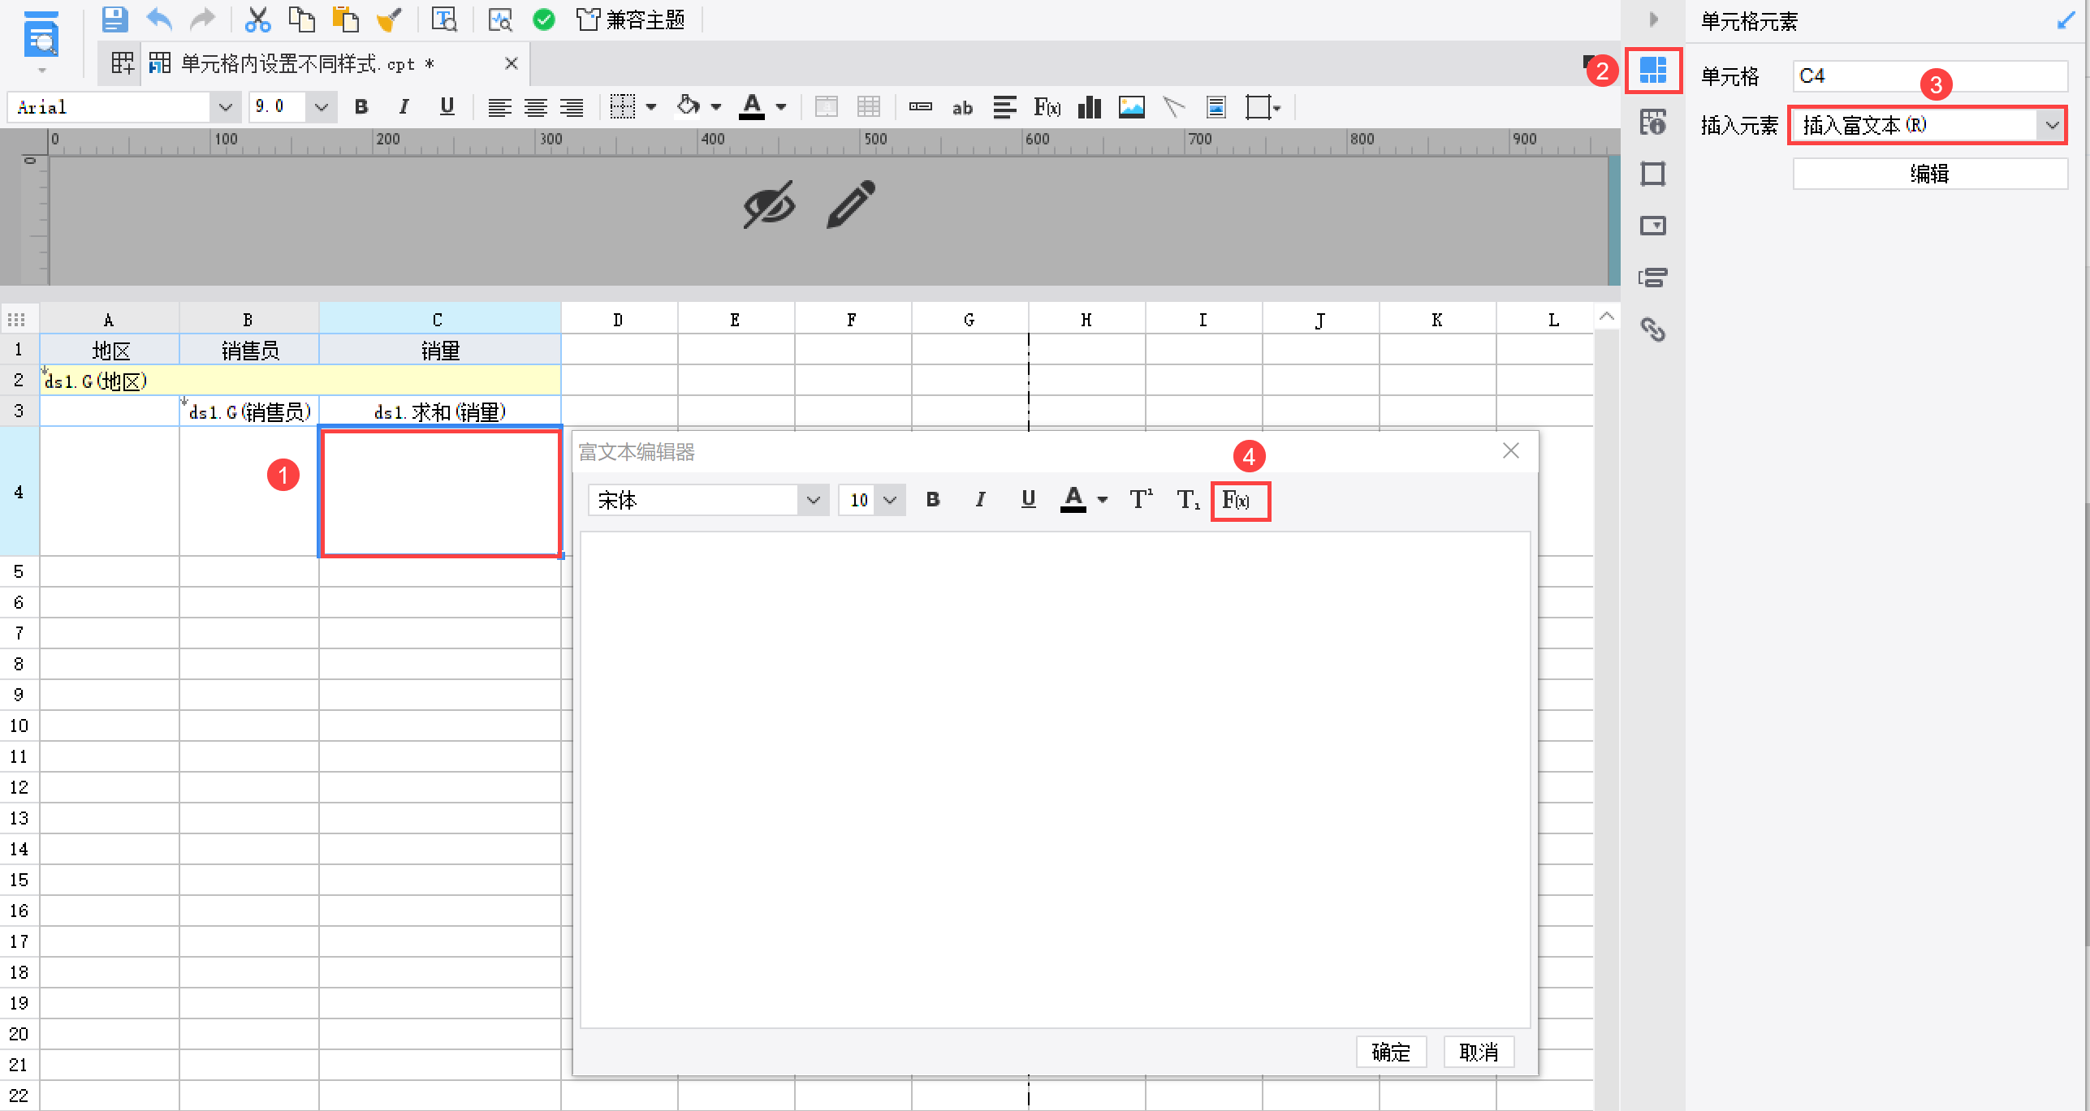Screen dimensions: 2090x1111
Task: Open cell element panel icon in sidebar
Action: [x=1652, y=70]
